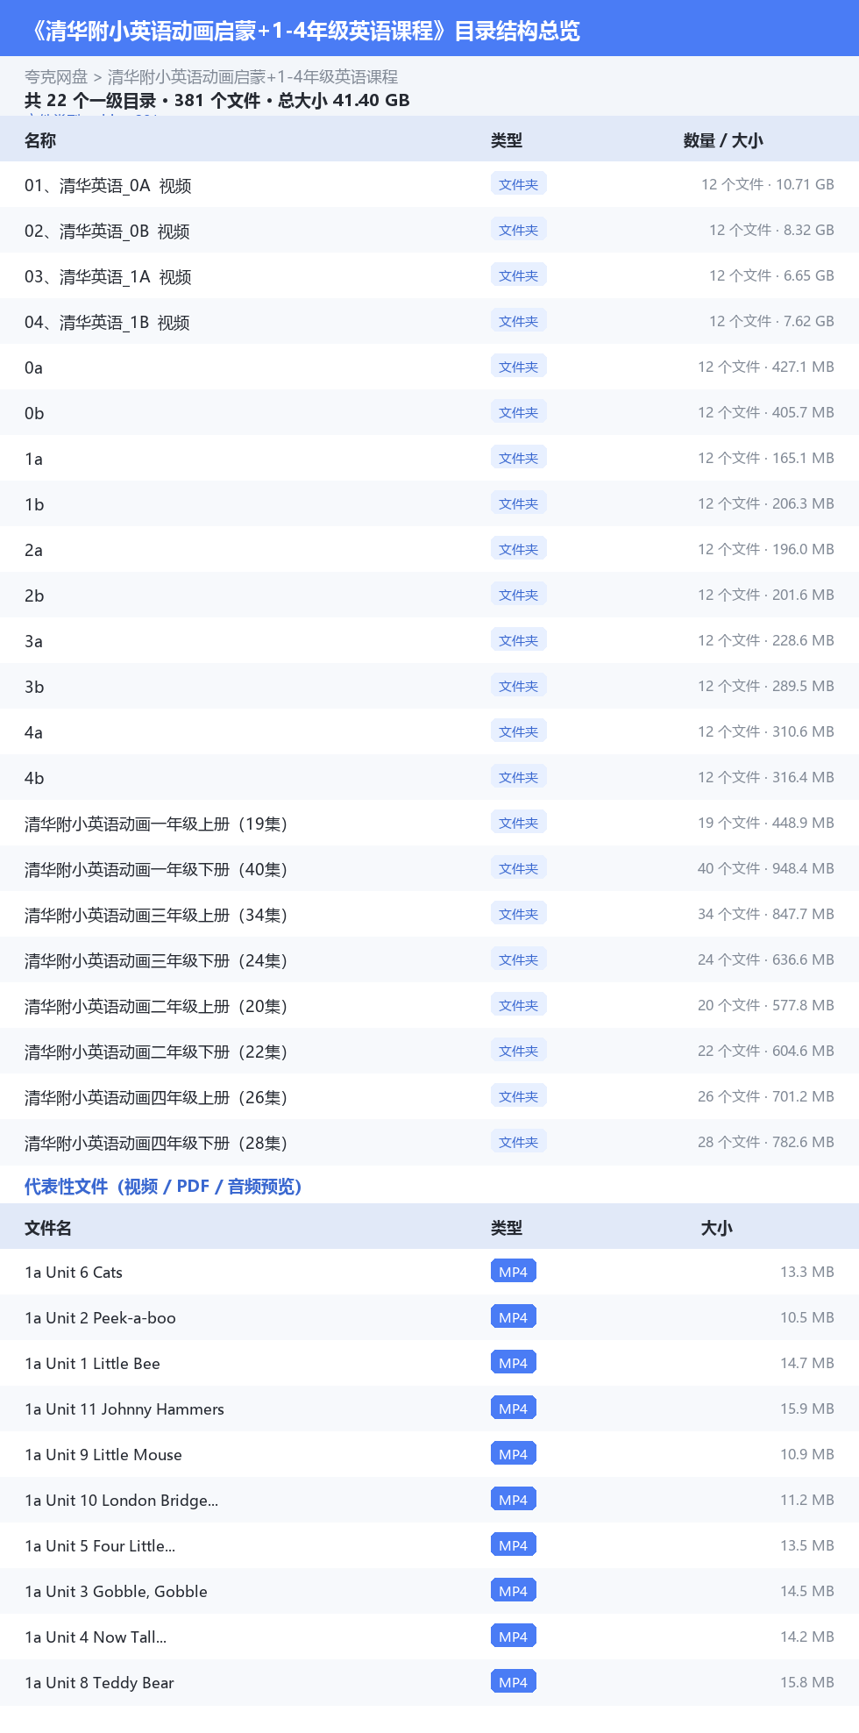Open 清华附小英语动画二年级上册（20集）folder
This screenshot has height=1733, width=859.
point(156,1006)
